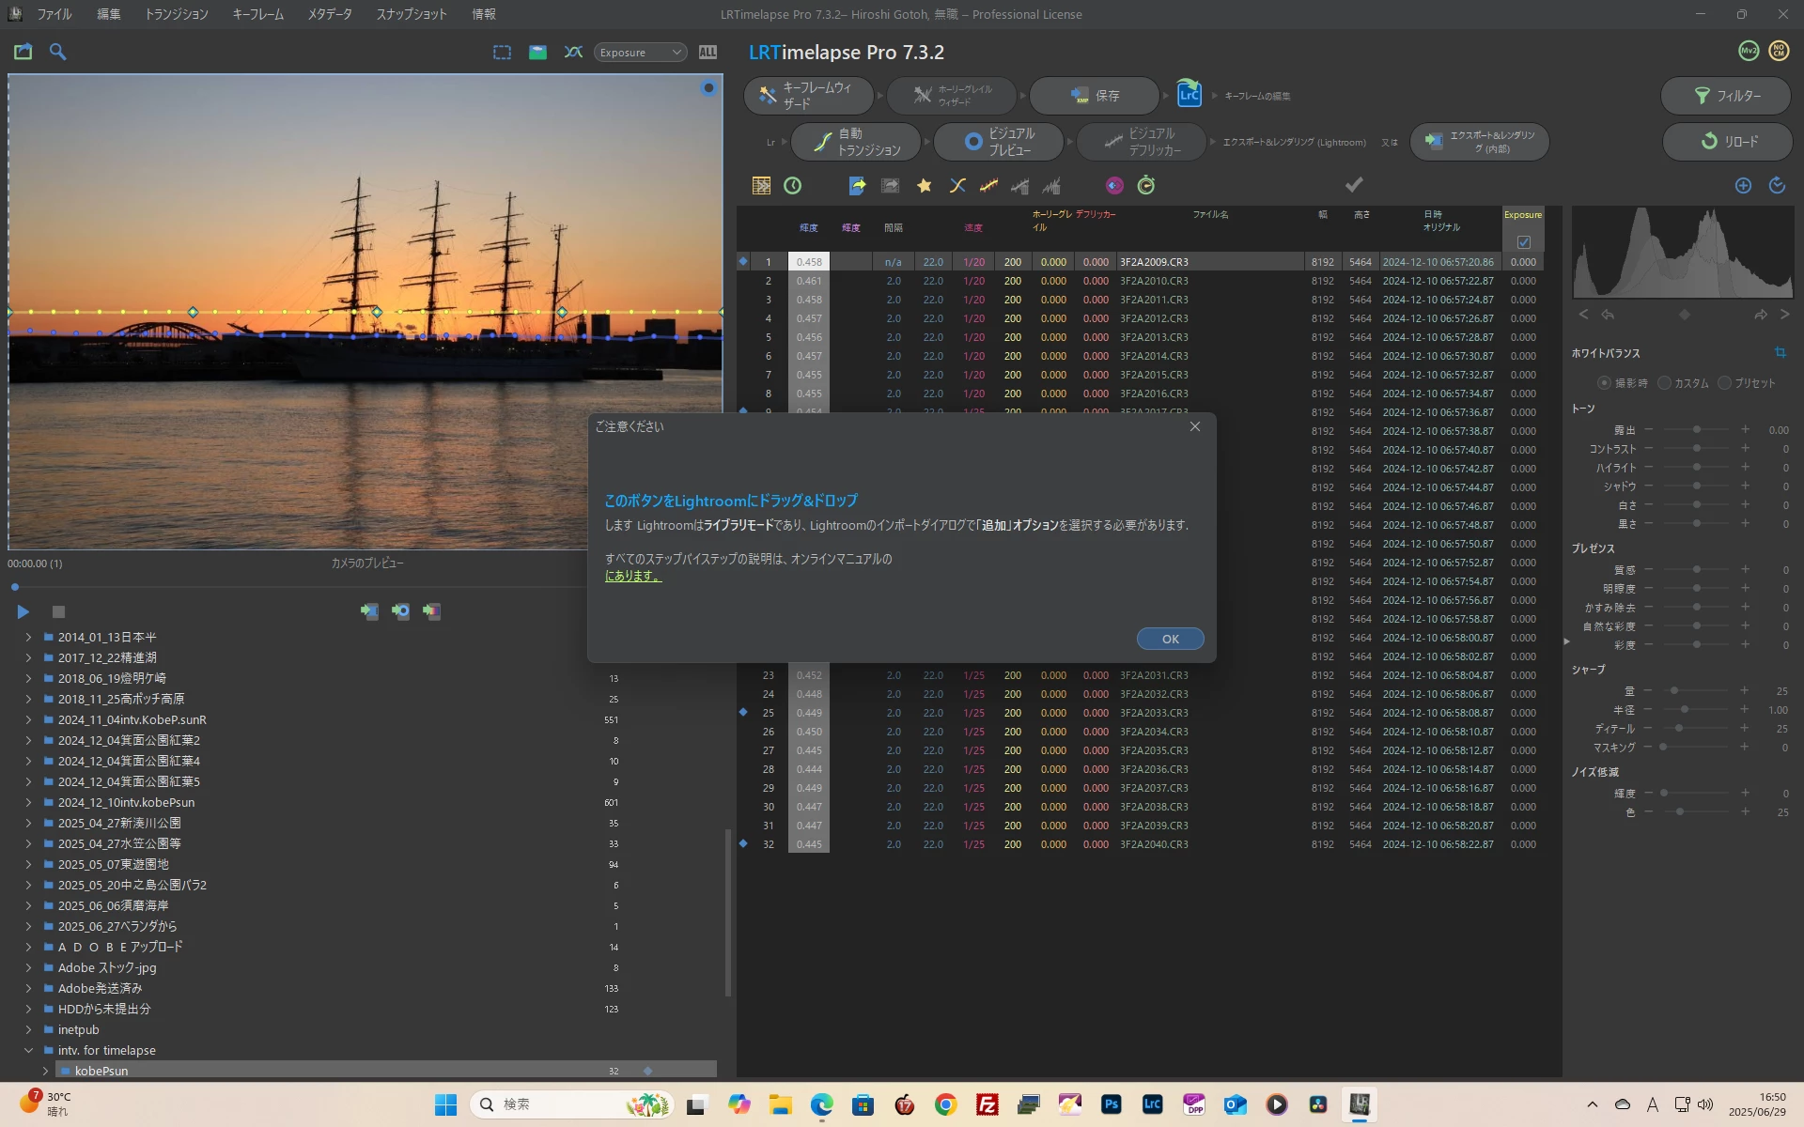The height and width of the screenshot is (1127, 1804).
Task: Toggle the Exposure column checkbox
Action: (x=1523, y=242)
